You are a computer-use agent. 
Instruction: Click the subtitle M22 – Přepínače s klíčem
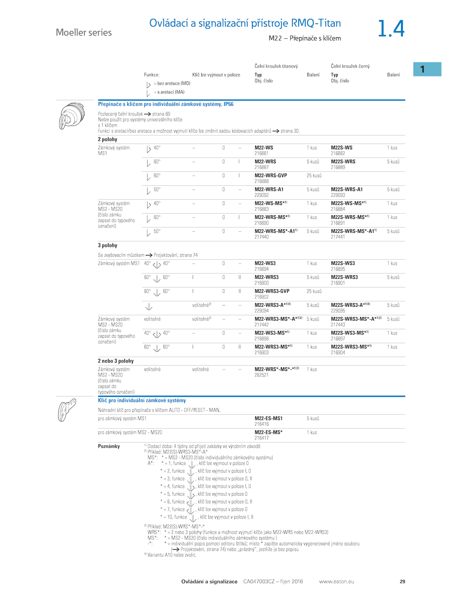(x=305, y=38)
